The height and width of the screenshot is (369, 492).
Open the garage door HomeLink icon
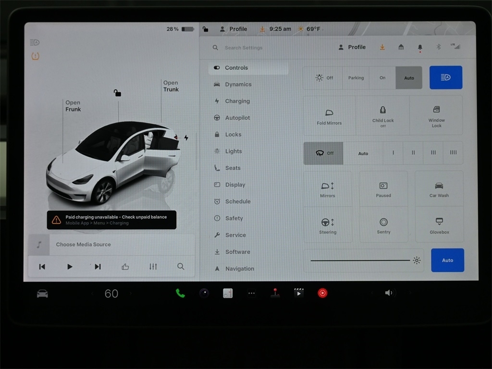401,47
